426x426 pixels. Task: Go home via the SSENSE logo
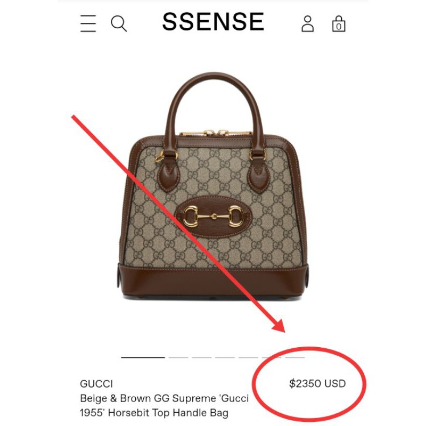[213, 21]
